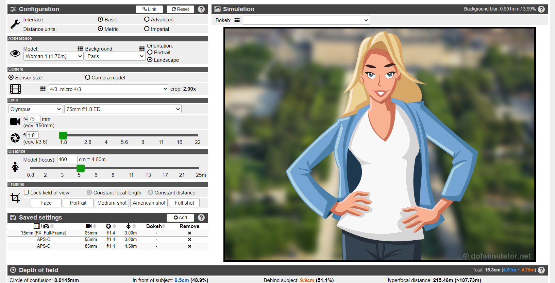
Task: Remove the APS-C 85mm 4.50m setting
Action: 189,246
